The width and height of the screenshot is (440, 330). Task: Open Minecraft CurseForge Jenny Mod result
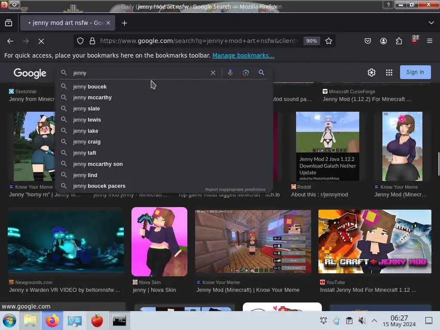click(x=367, y=99)
